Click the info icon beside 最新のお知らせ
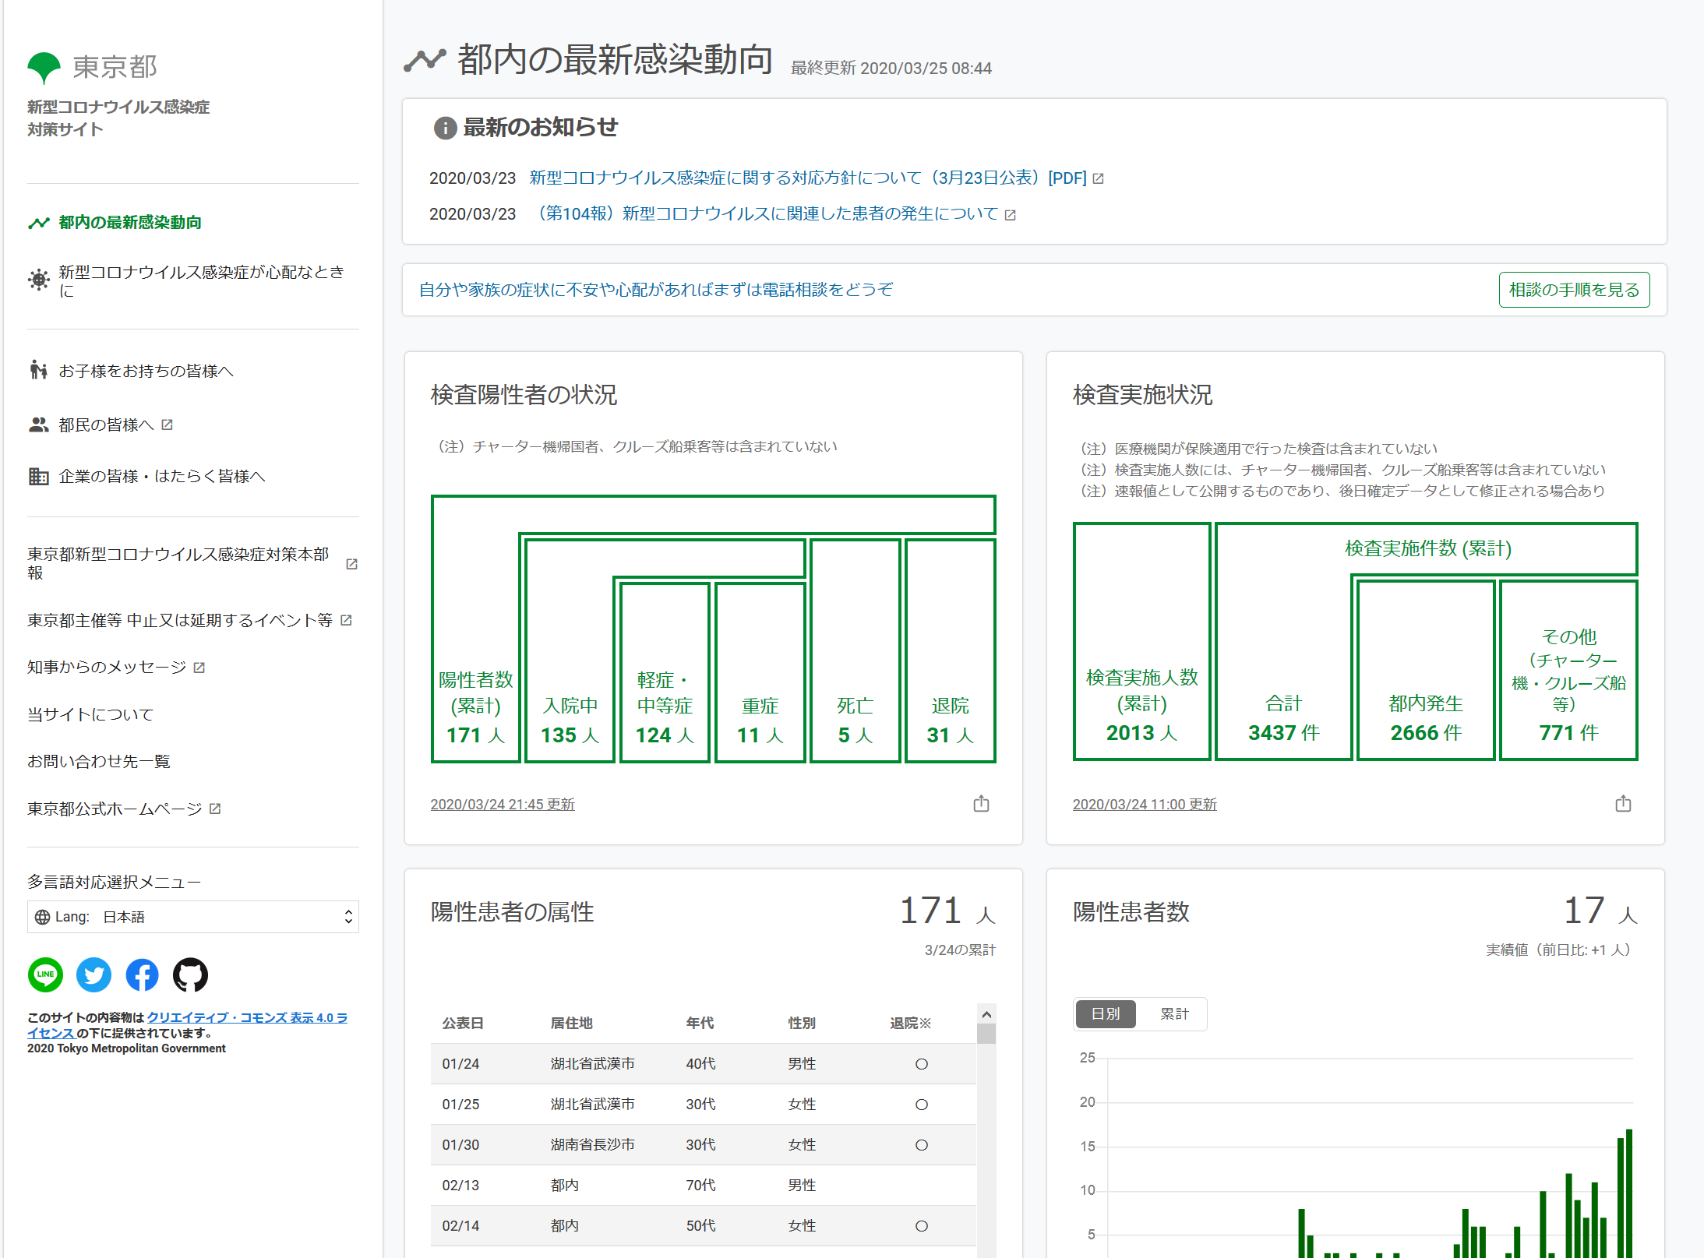The width and height of the screenshot is (1704, 1258). (445, 128)
